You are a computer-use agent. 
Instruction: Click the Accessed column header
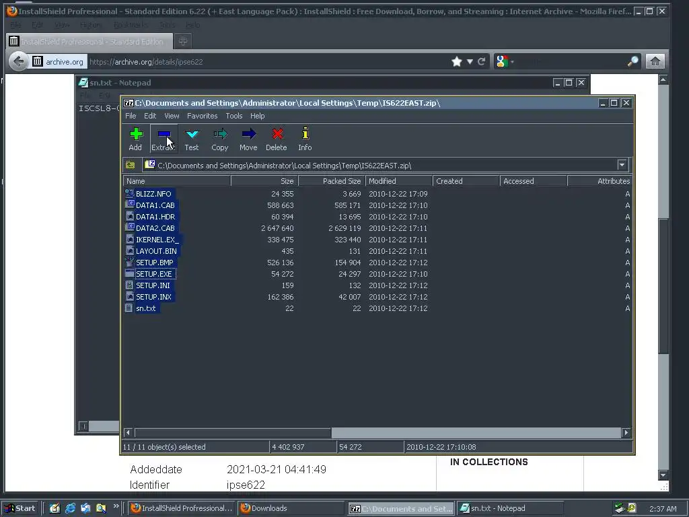click(534, 181)
